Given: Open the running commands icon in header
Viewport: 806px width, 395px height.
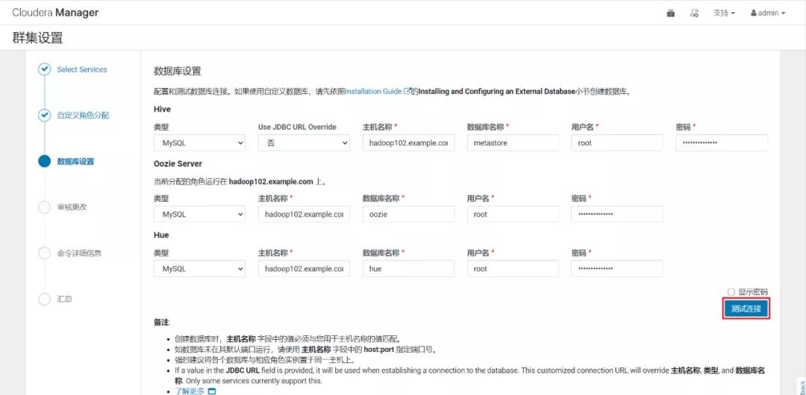Looking at the screenshot, I should coord(694,13).
